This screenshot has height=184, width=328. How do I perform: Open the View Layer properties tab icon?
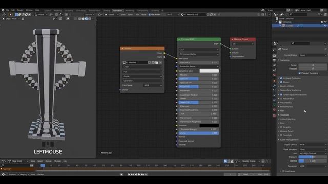(275, 65)
